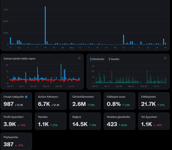Open the Onaylı takipçiler card
This screenshot has height=150, width=172.
[x=16, y=101]
